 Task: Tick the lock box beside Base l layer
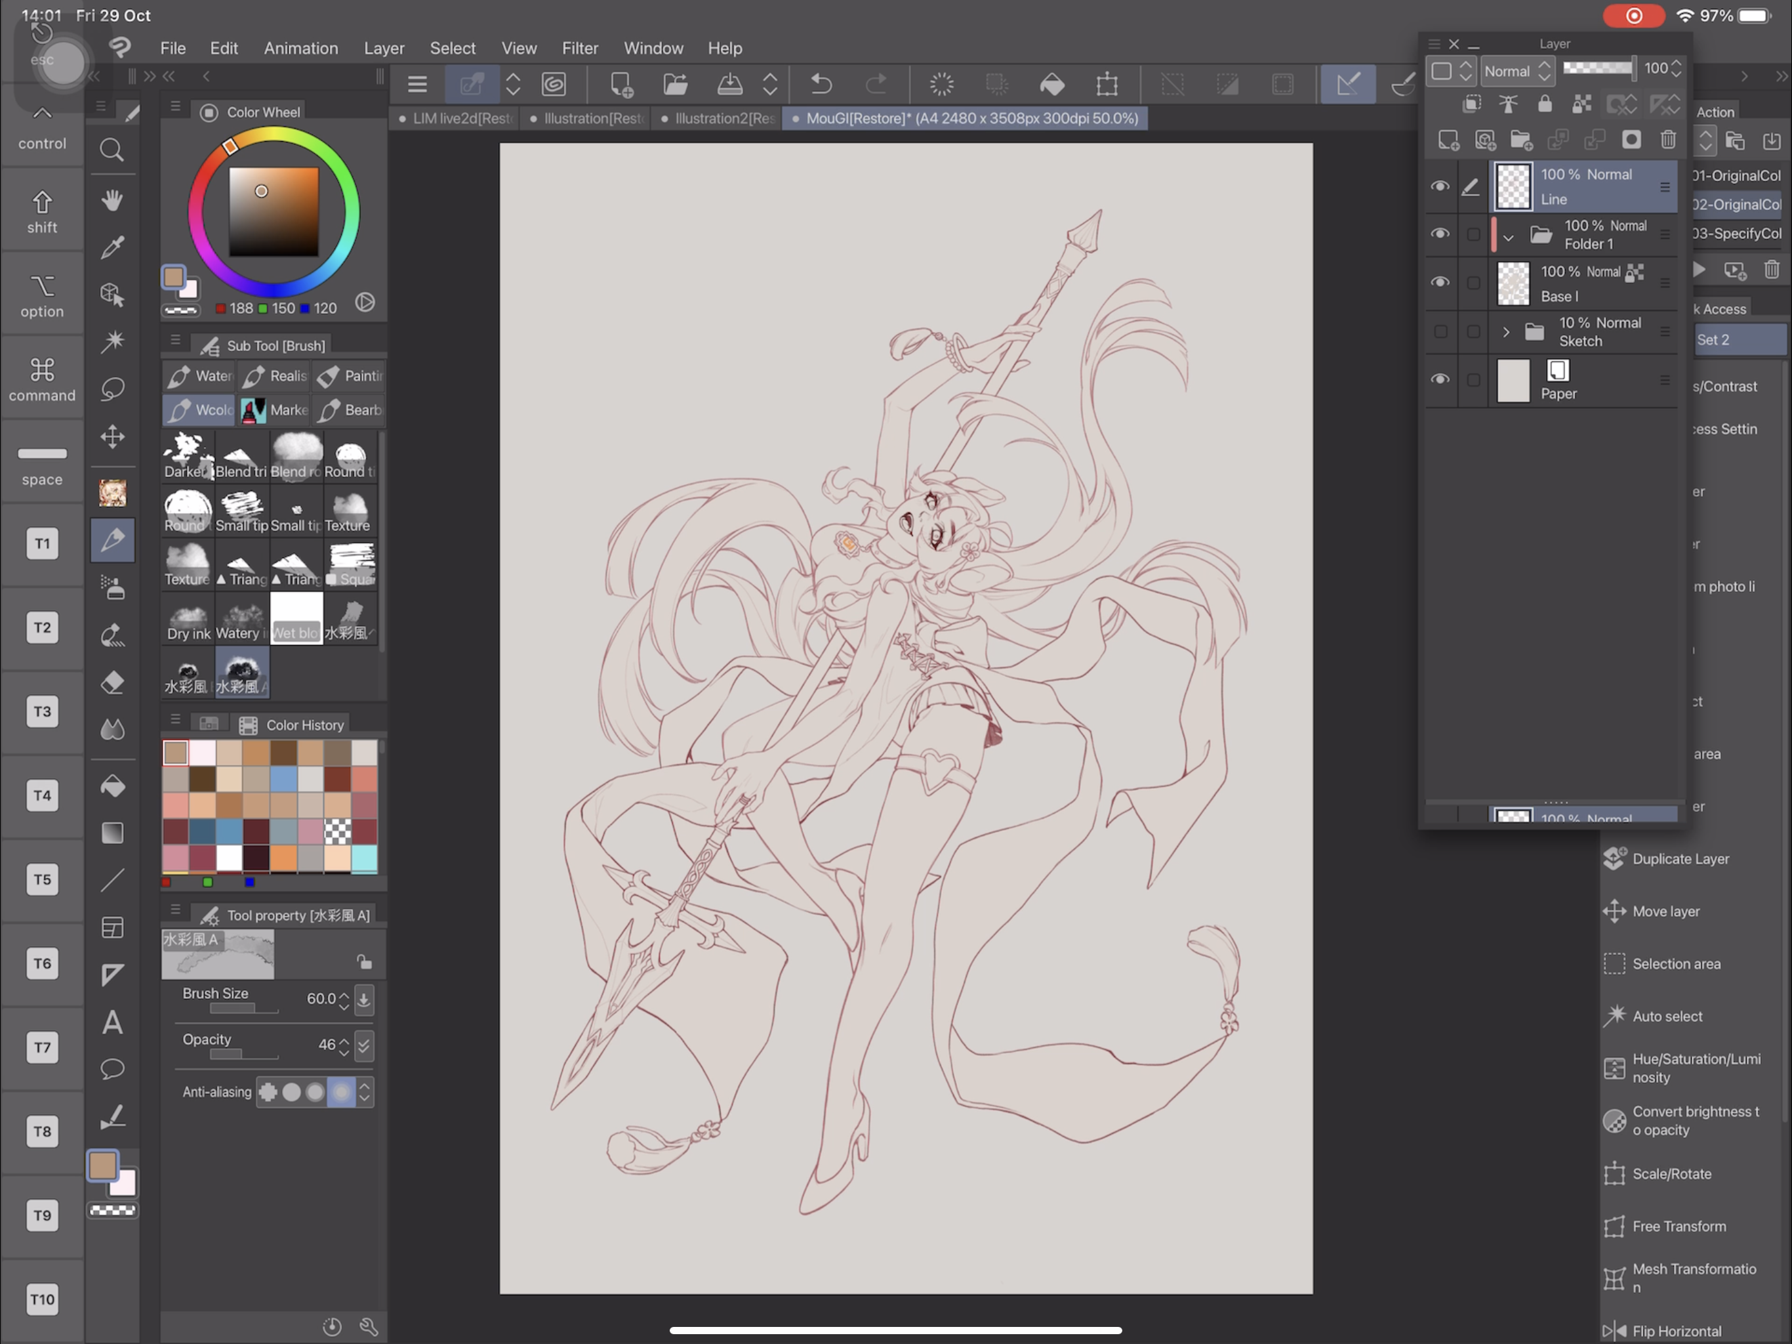(x=1473, y=282)
